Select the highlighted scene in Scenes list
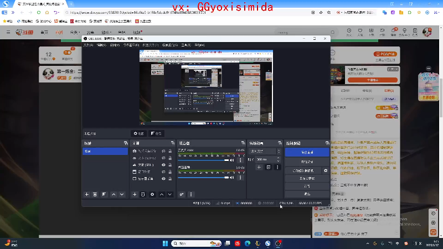 105,151
